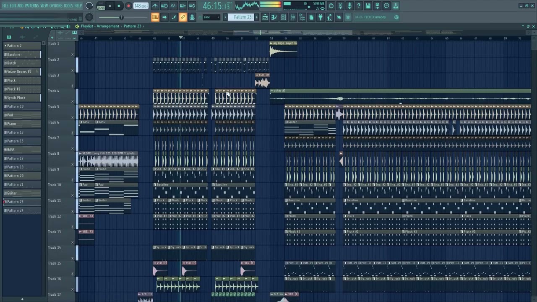Adjust the master volume knob

(89, 6)
